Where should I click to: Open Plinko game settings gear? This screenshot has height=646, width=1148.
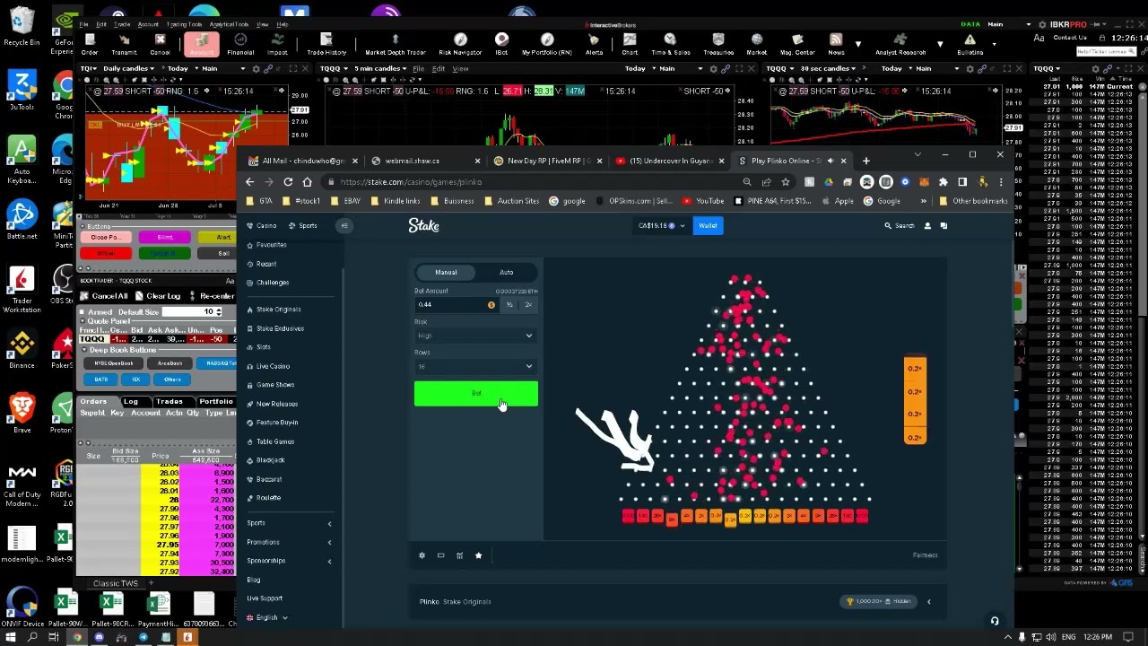(422, 555)
